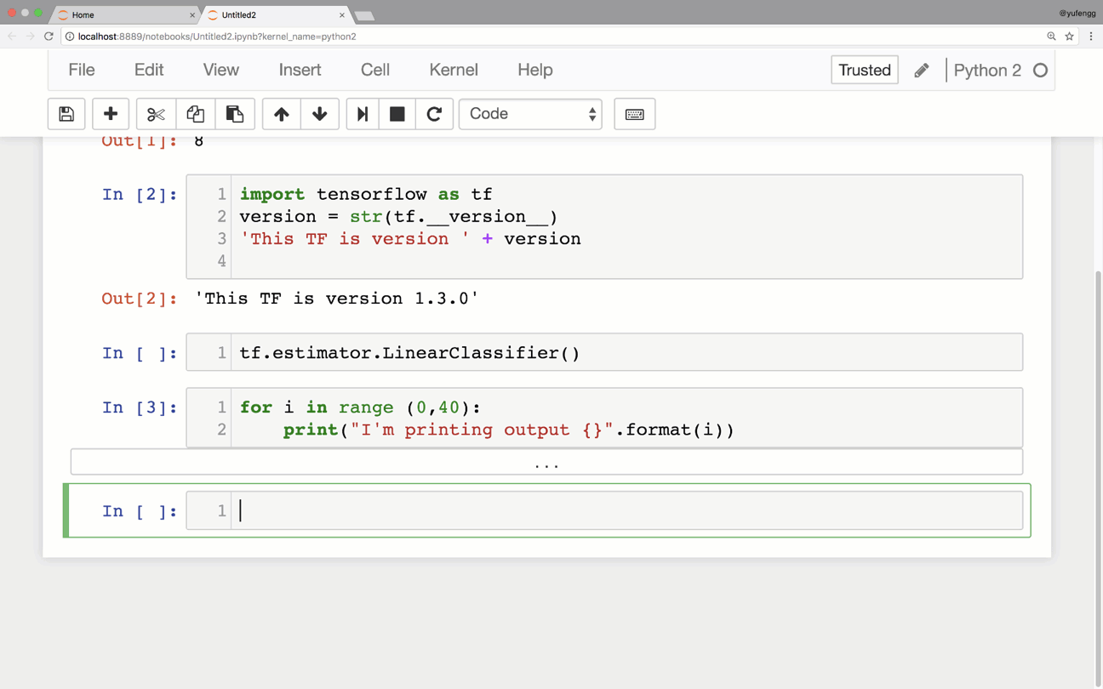The width and height of the screenshot is (1103, 689).
Task: Reload the browser page
Action: point(49,37)
